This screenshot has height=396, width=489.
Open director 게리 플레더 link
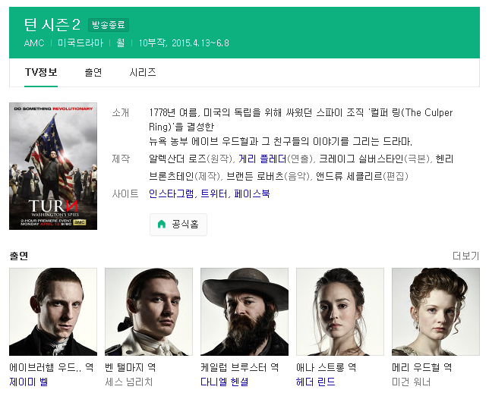pos(262,159)
